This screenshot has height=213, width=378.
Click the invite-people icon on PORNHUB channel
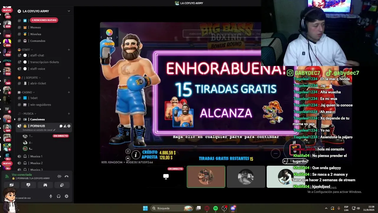pos(65,126)
